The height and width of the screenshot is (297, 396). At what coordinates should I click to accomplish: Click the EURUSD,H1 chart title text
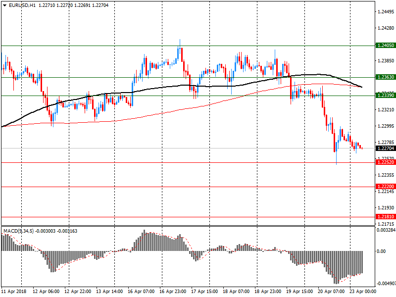pos(22,5)
